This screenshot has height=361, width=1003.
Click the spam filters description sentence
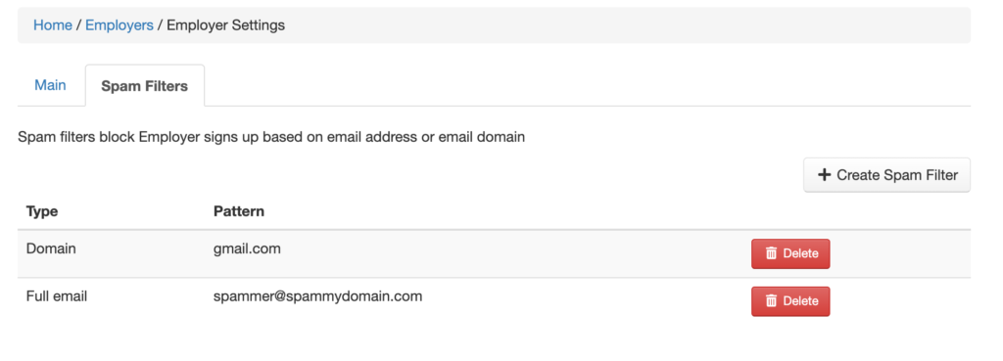click(271, 137)
